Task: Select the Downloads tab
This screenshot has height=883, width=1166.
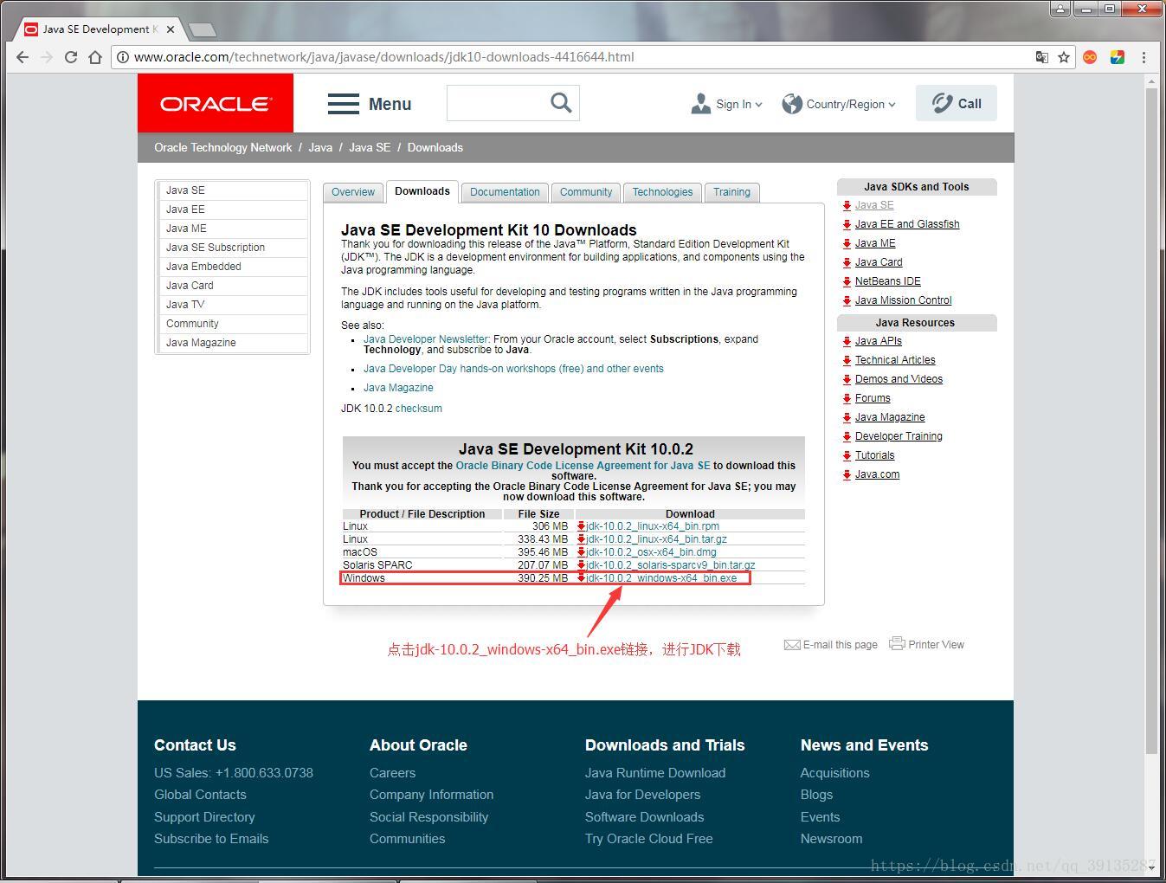Action: (x=422, y=191)
